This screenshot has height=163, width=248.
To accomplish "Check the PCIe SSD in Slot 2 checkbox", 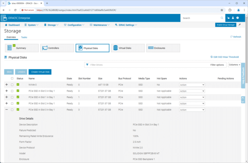I will click(x=12, y=103).
